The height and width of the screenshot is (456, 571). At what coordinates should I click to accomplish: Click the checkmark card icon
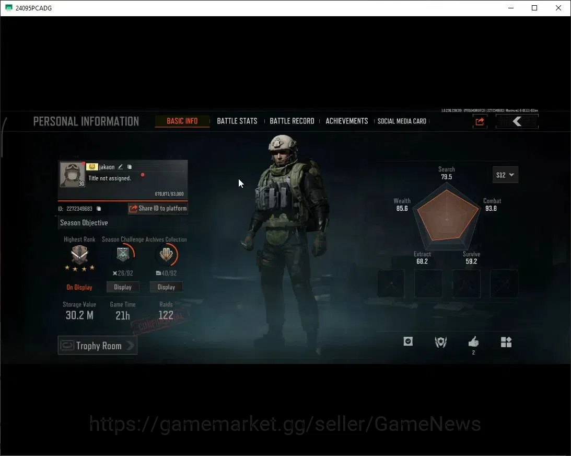pyautogui.click(x=408, y=341)
